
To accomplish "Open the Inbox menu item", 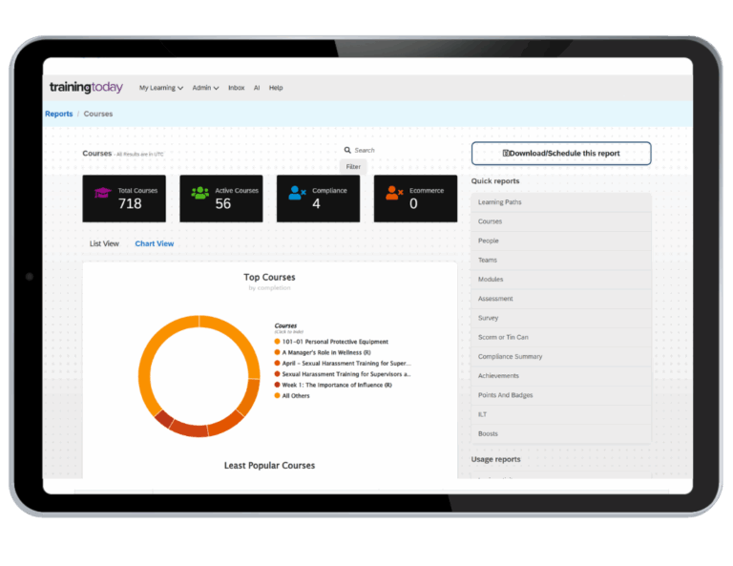I will tap(236, 88).
